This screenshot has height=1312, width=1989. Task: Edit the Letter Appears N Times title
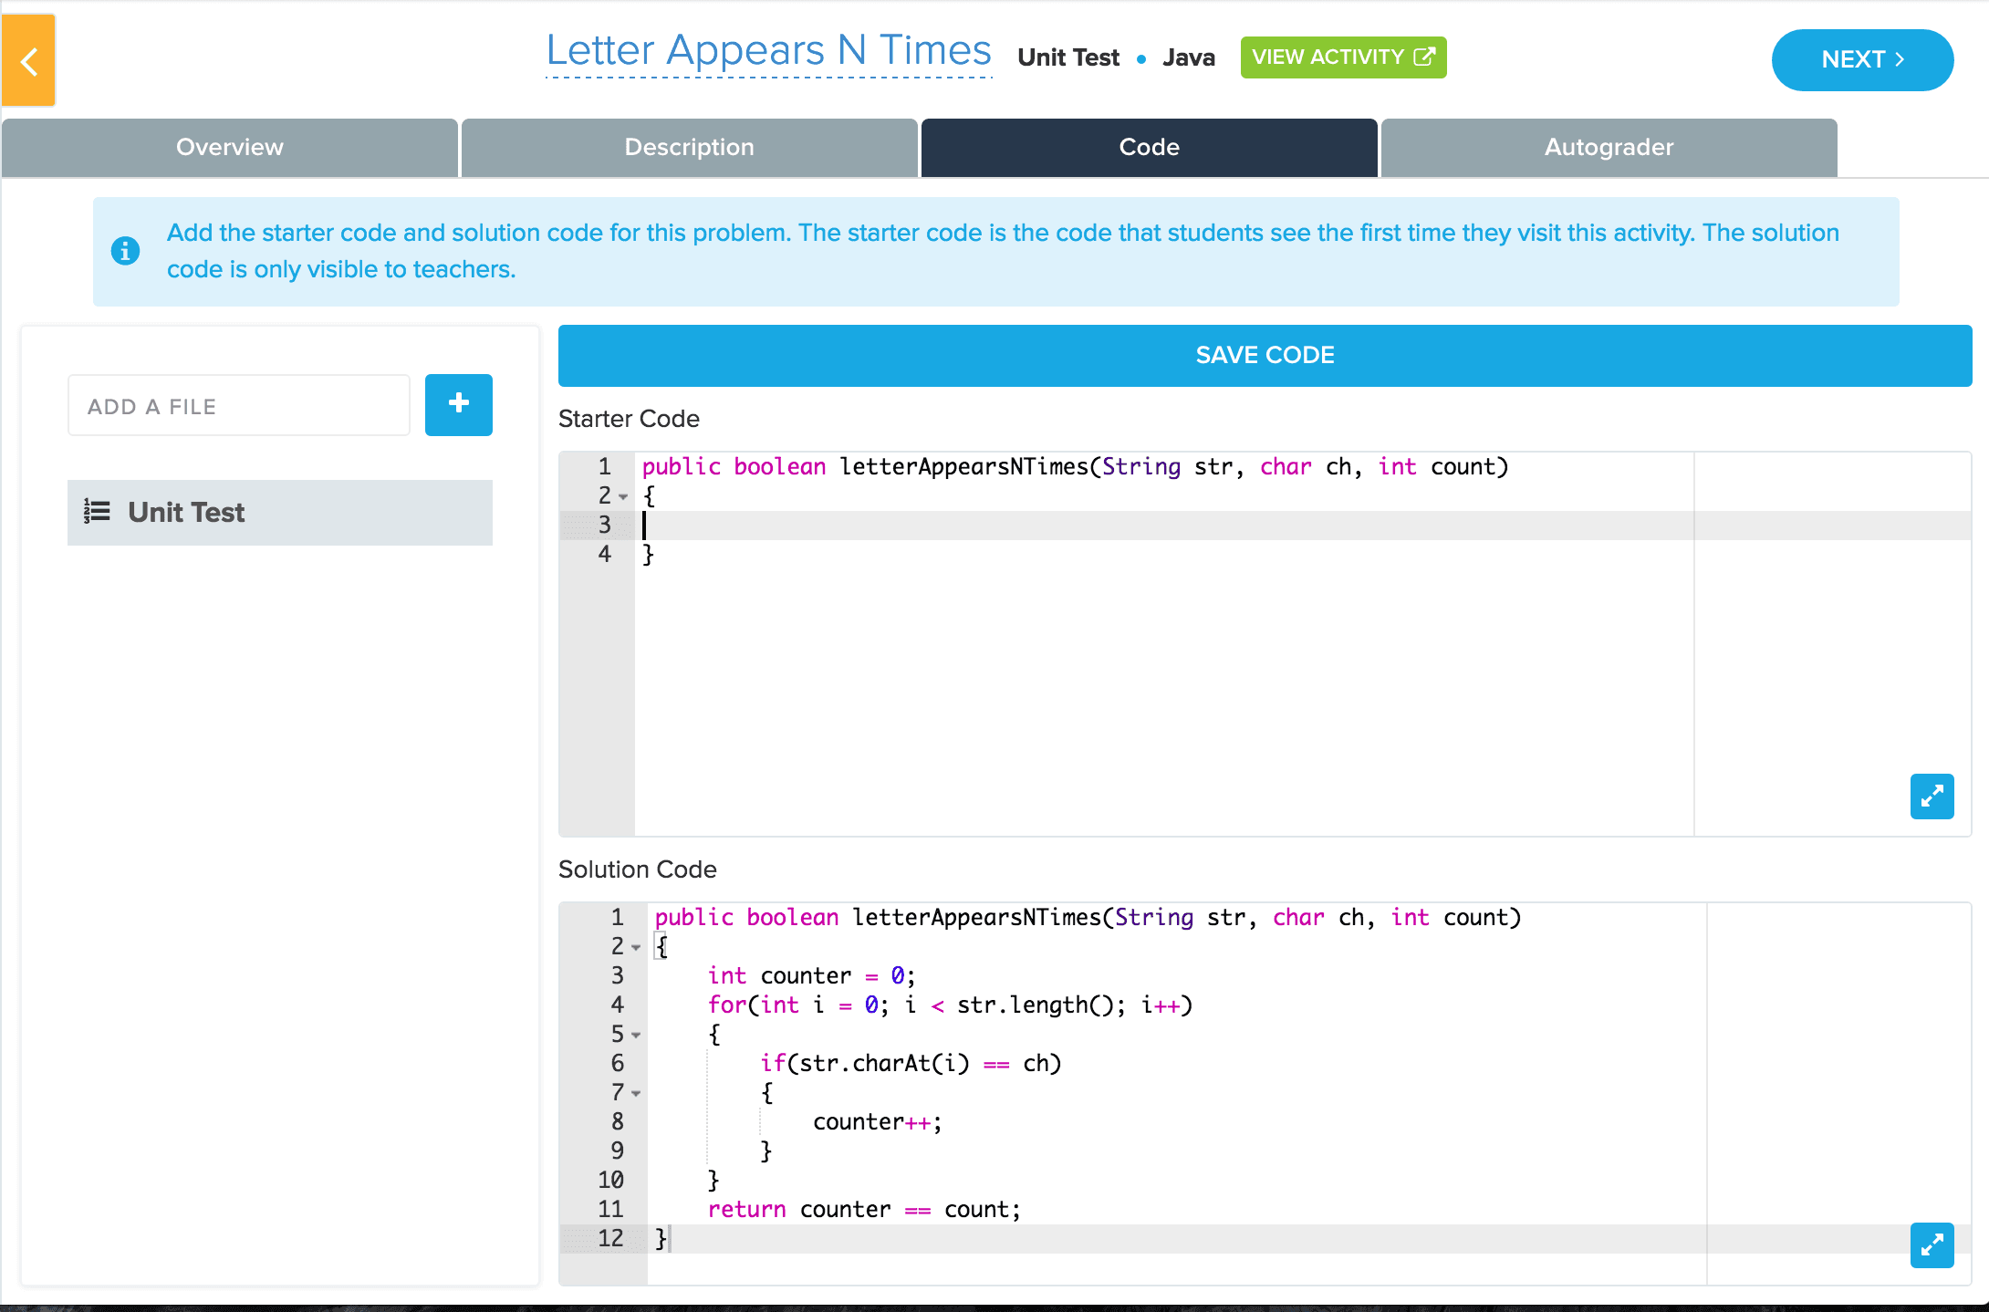[768, 51]
